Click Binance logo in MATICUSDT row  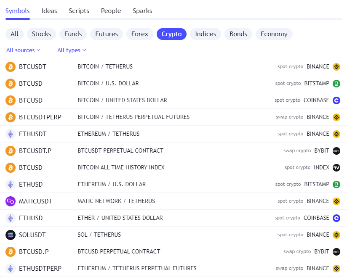click(336, 201)
